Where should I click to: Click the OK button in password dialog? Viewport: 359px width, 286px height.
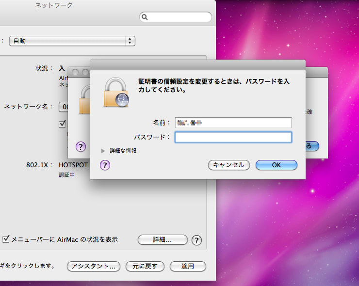tap(277, 165)
